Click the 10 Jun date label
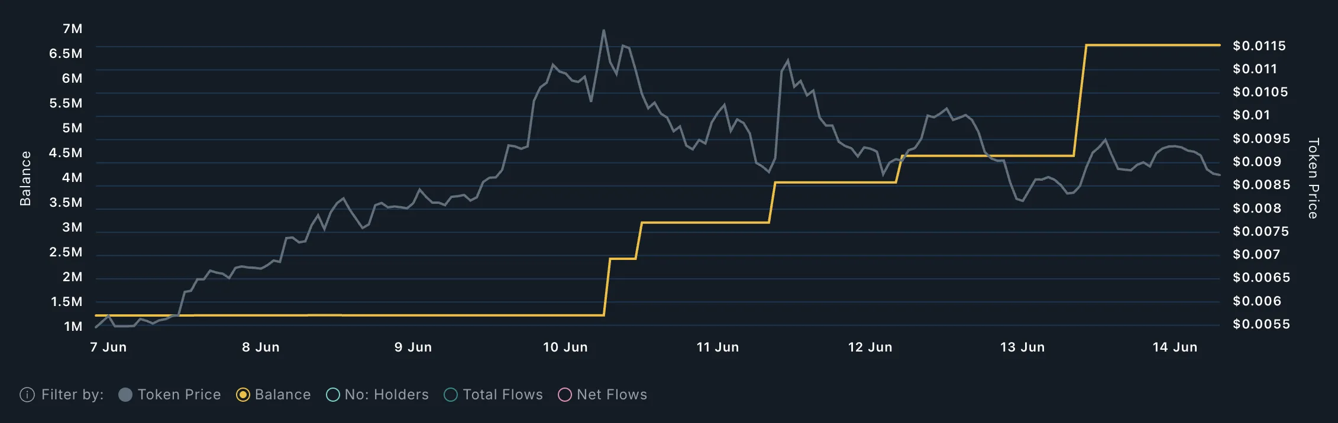1338x423 pixels. pos(565,347)
